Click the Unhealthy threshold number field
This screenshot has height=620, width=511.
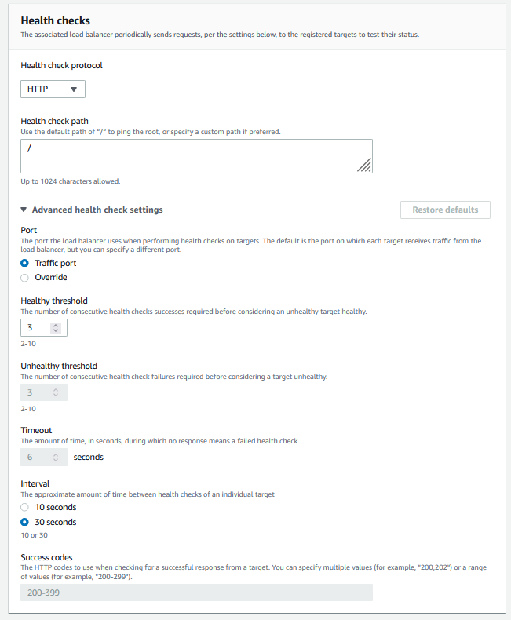pos(37,392)
